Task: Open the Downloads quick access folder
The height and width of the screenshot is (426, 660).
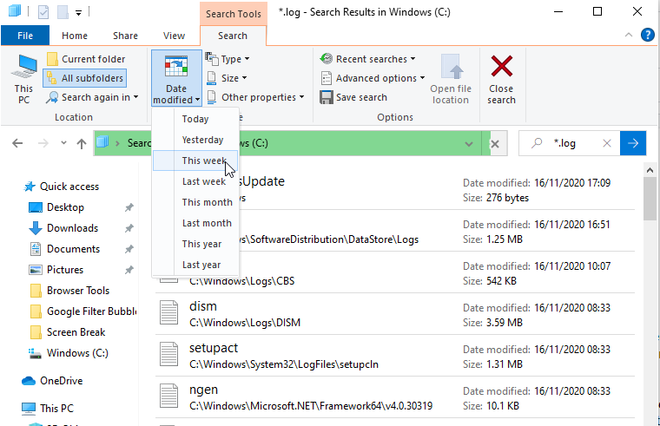Action: tap(72, 228)
